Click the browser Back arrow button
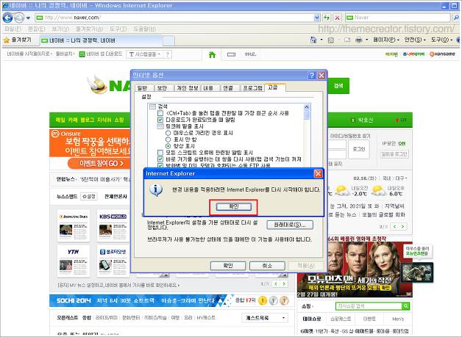 [x=7, y=18]
